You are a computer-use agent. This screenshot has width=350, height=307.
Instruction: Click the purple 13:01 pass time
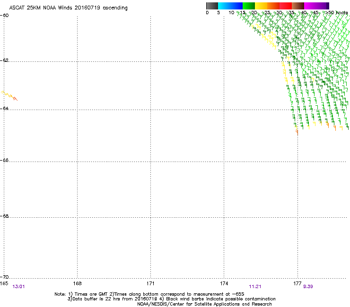pyautogui.click(x=18, y=287)
